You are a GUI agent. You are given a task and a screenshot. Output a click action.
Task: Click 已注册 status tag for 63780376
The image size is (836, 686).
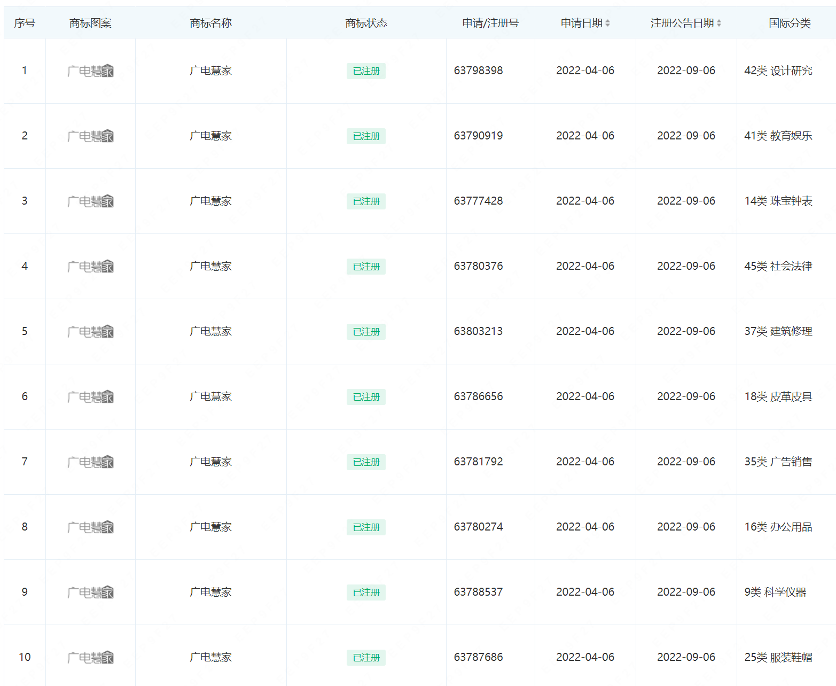(x=366, y=267)
